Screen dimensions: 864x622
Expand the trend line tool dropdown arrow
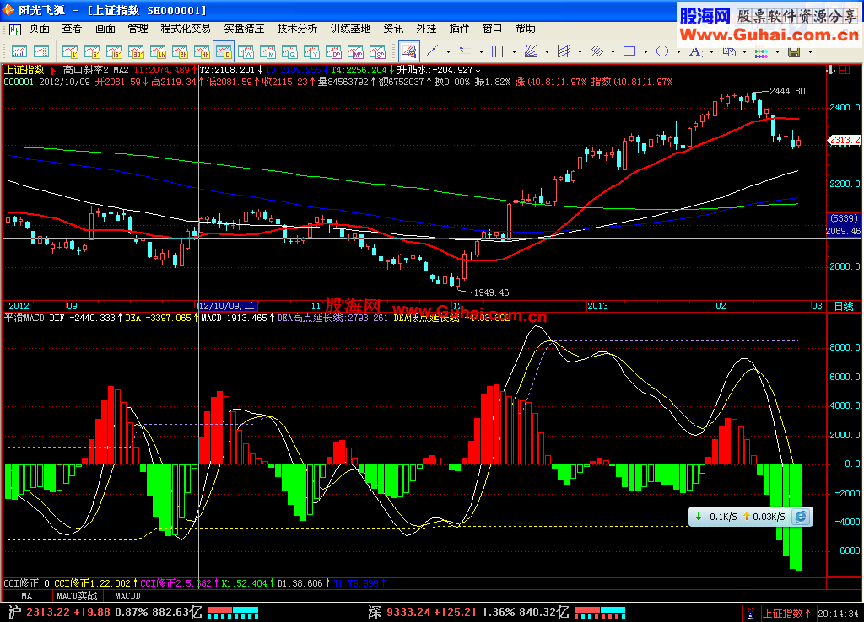[448, 52]
